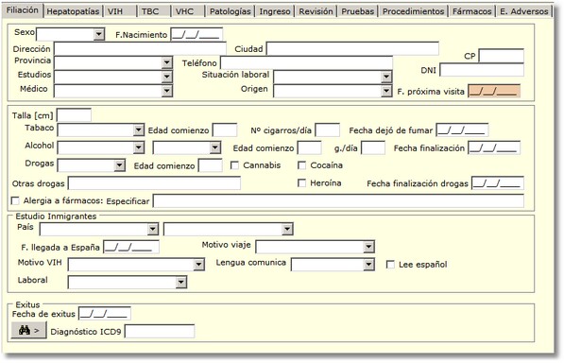This screenshot has height=363, width=564.
Task: Click the g./día input field
Action: pyautogui.click(x=373, y=147)
